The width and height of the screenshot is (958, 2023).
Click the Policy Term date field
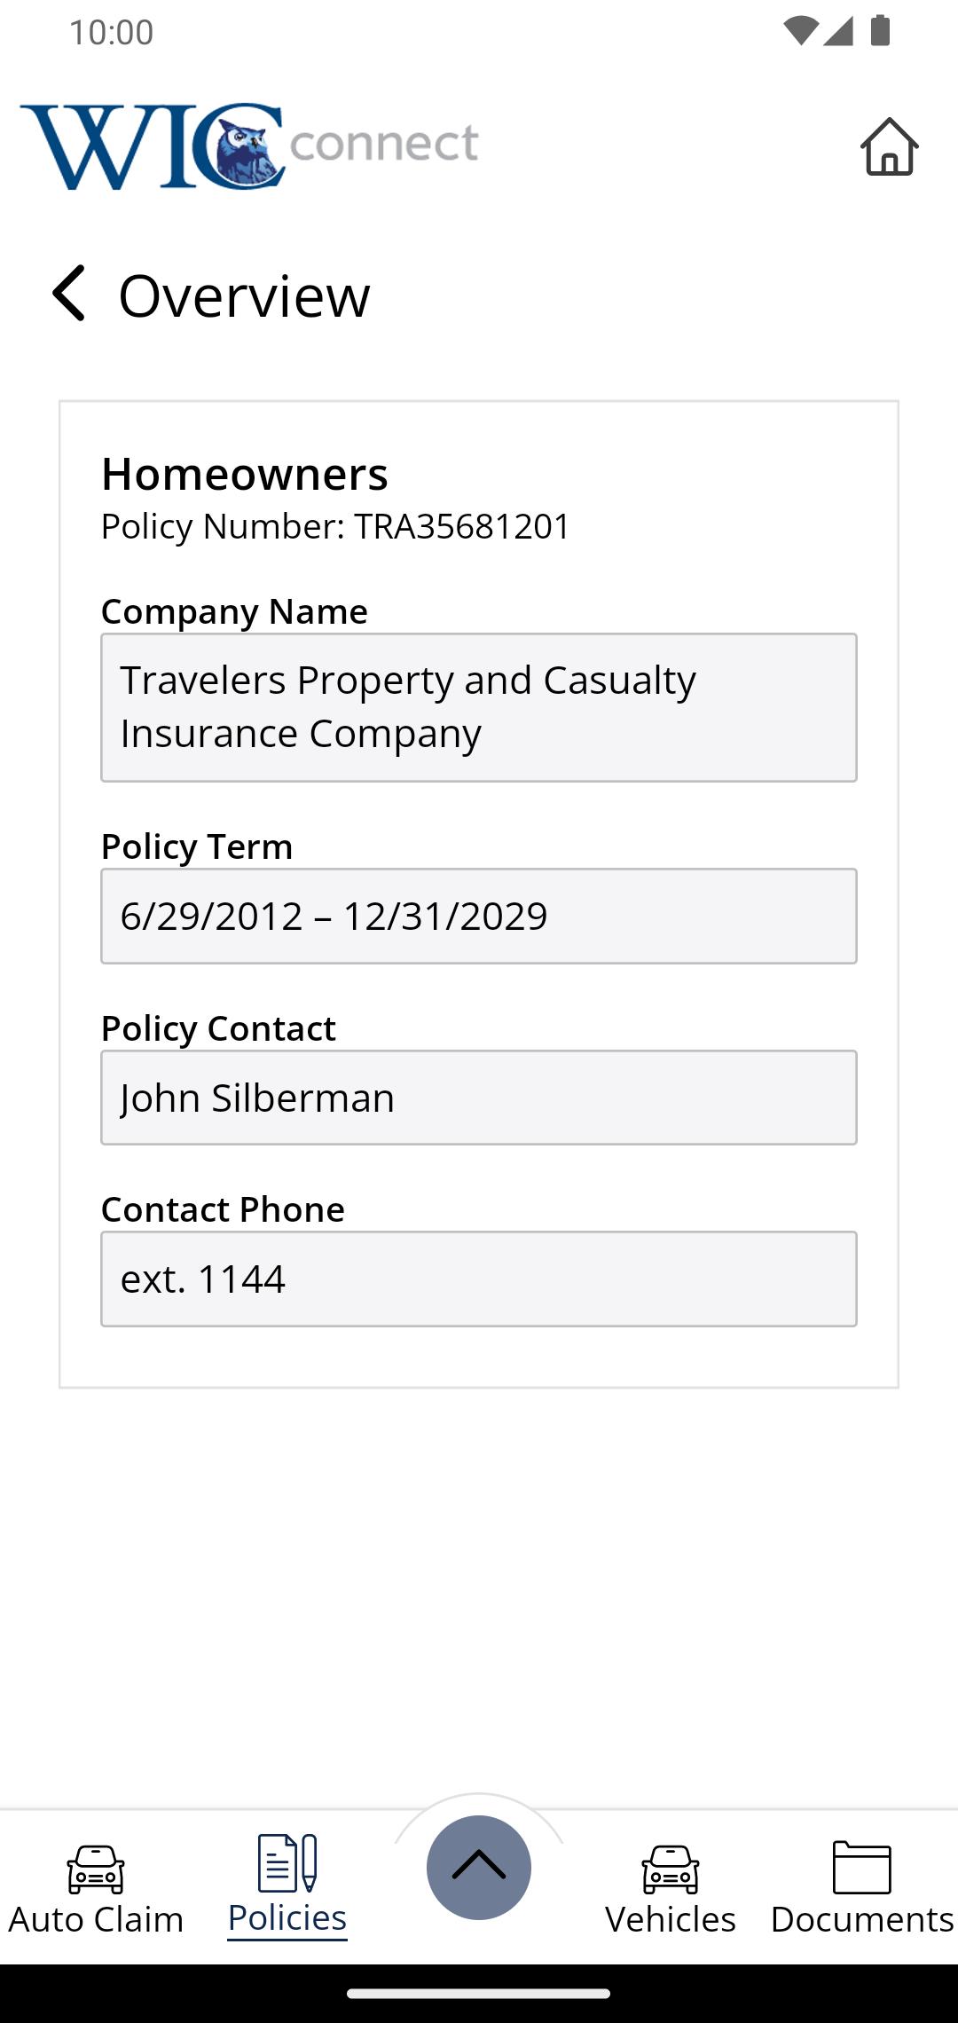(479, 916)
